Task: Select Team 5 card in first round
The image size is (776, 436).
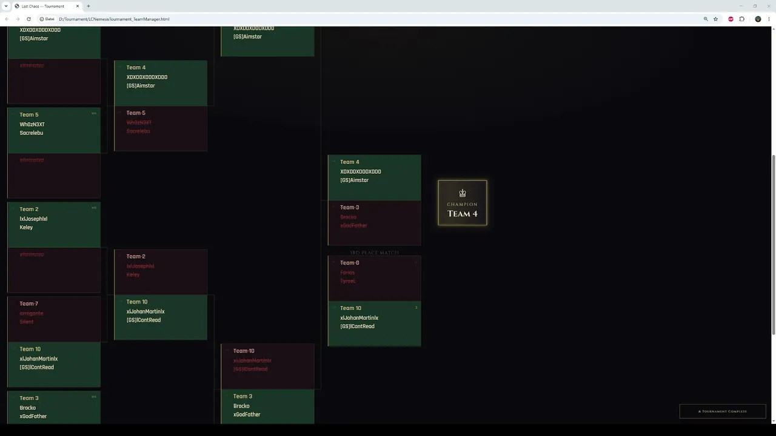Action: (54, 130)
